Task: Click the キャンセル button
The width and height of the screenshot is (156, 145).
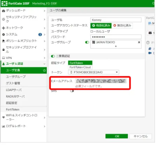Action: tap(141, 136)
